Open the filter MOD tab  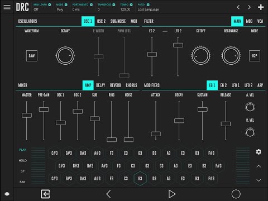click(249, 21)
